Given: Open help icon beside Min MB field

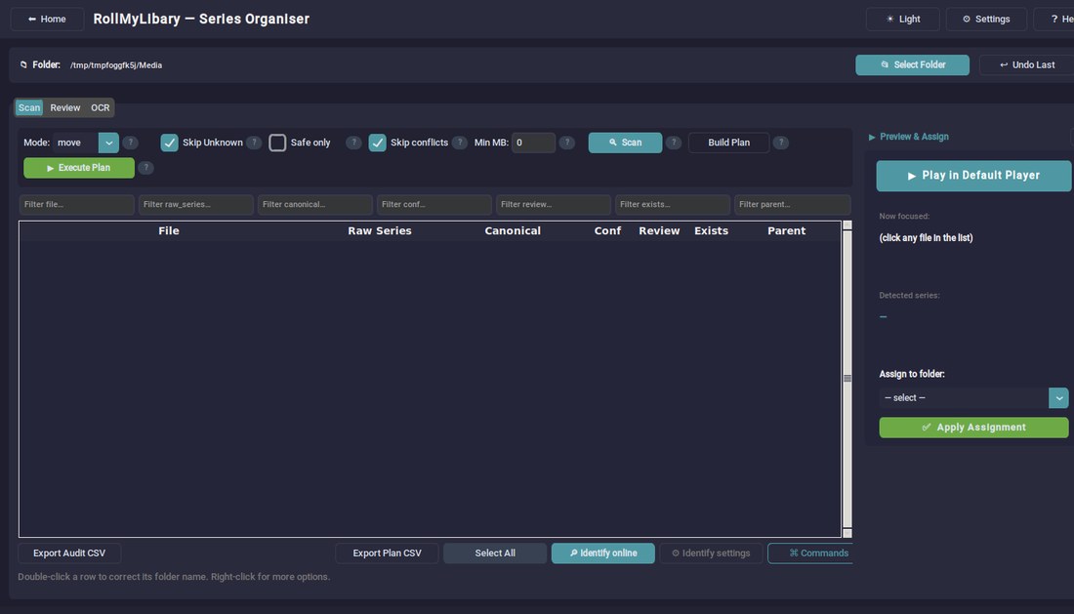Looking at the screenshot, I should pos(567,143).
